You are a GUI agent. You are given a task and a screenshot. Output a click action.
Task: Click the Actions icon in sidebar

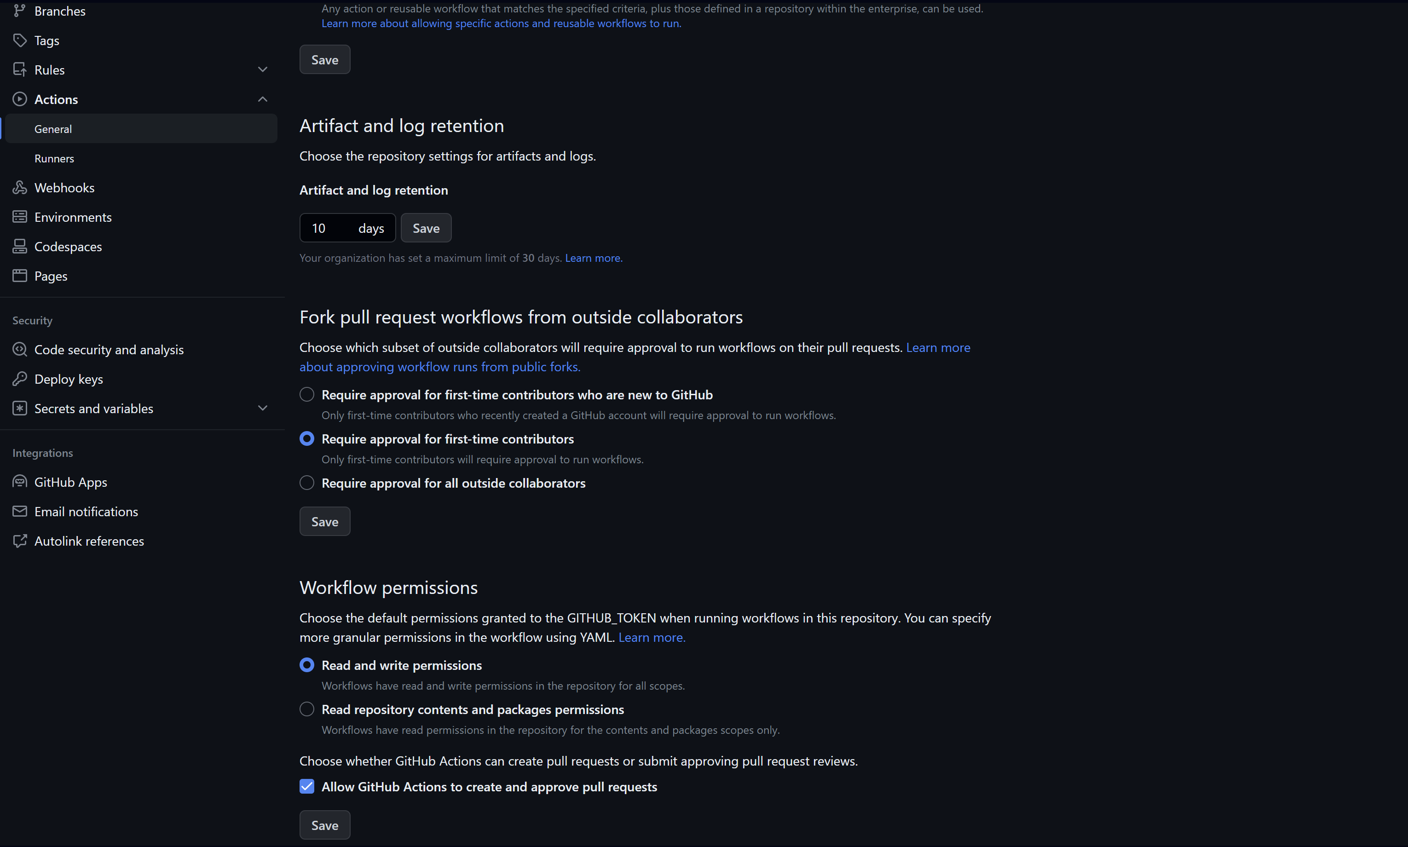coord(19,98)
